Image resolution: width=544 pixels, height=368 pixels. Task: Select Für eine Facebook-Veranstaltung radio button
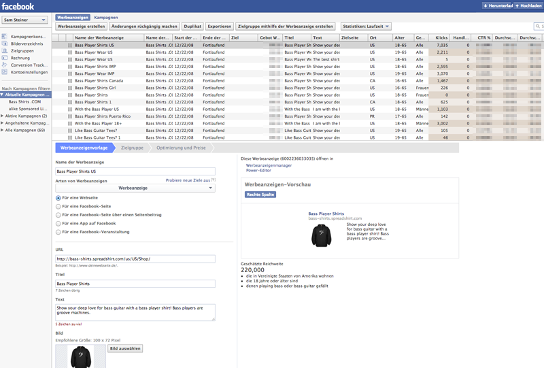[x=58, y=232]
